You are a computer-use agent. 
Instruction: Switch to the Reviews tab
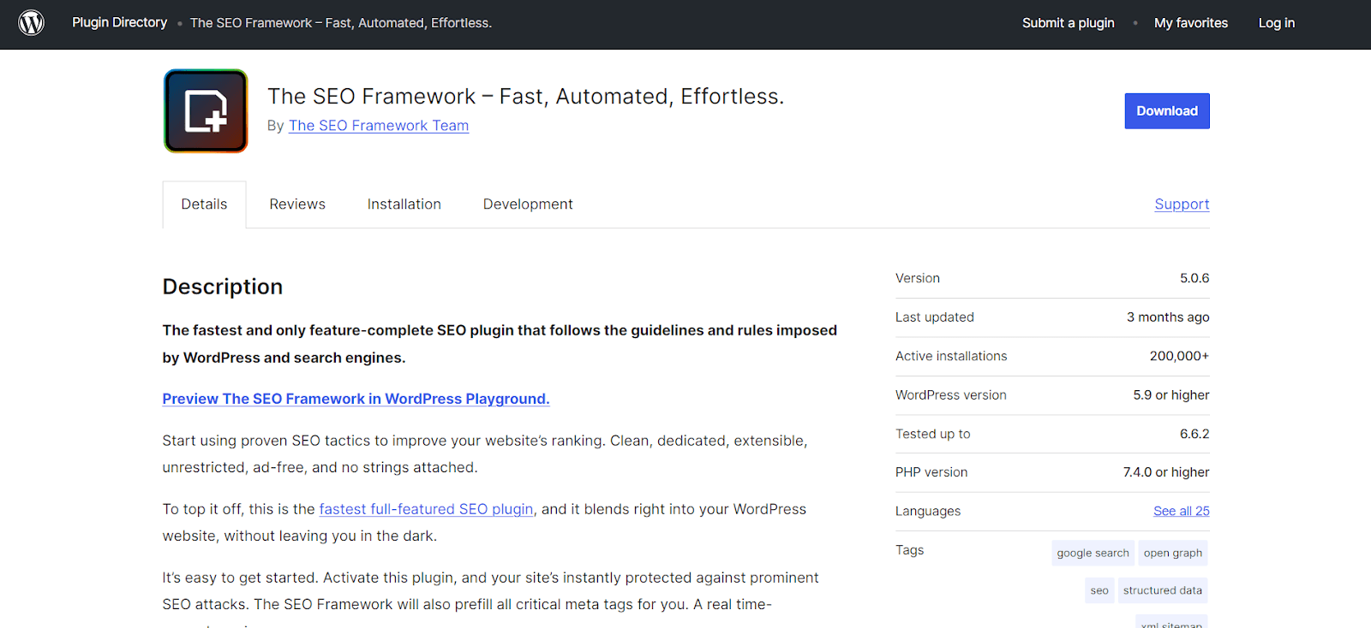pos(297,204)
